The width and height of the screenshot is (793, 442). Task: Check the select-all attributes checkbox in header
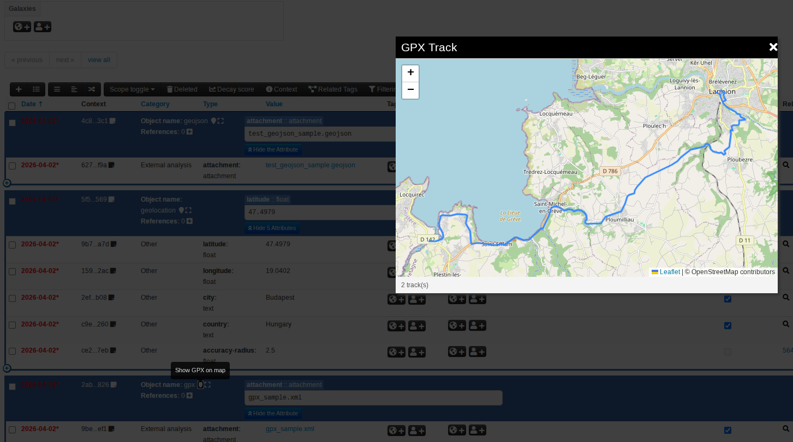[12, 106]
